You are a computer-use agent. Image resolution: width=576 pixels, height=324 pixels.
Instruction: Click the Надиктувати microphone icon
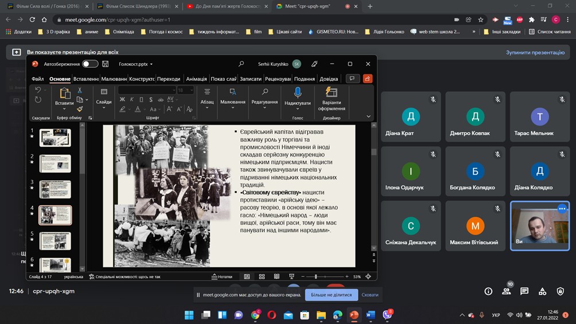point(298,92)
